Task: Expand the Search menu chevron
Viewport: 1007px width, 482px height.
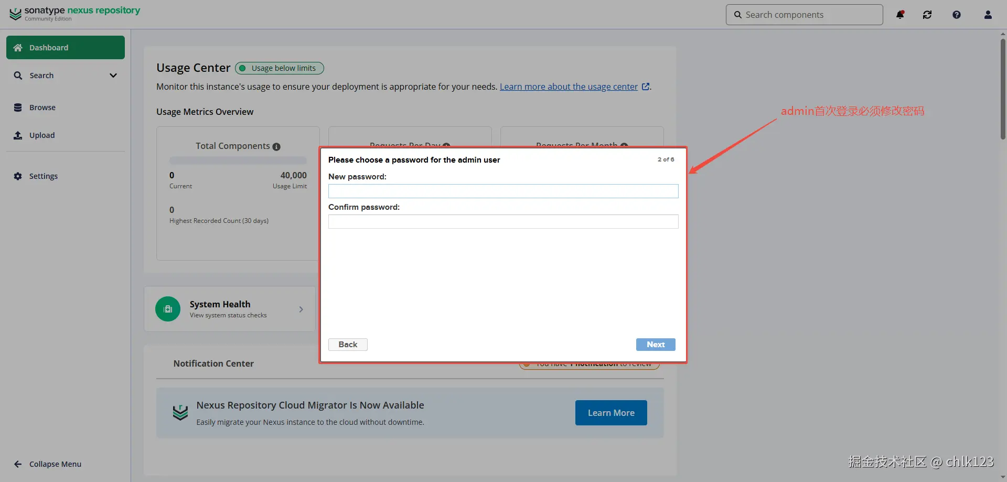Action: [113, 76]
